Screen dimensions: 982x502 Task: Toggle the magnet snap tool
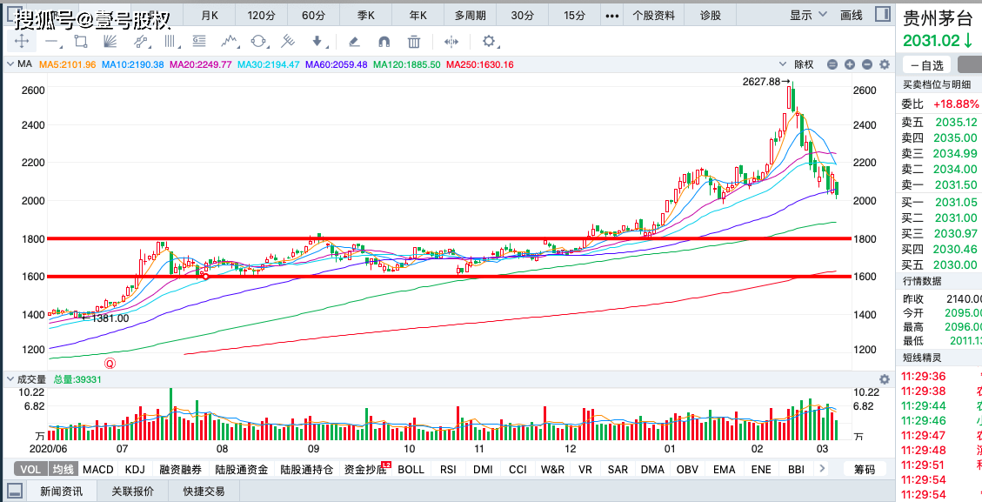click(x=384, y=42)
